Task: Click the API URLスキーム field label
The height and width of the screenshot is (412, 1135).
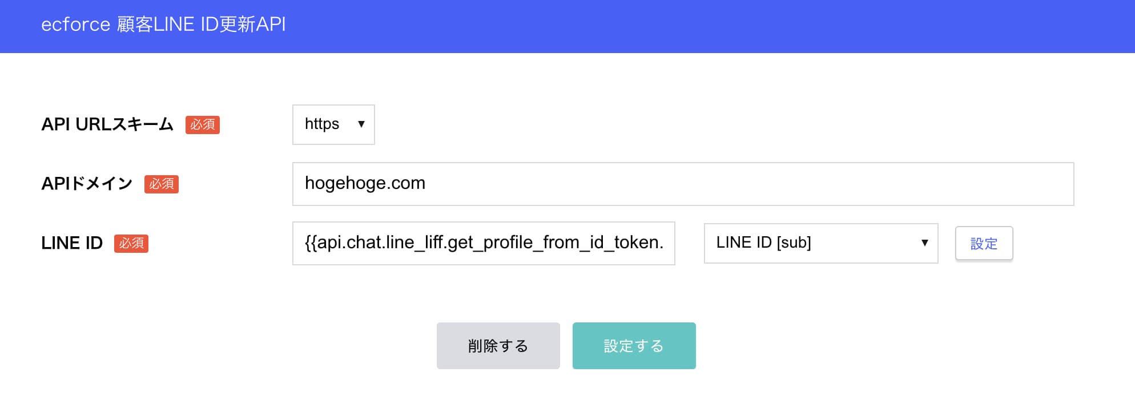Action: coord(107,125)
